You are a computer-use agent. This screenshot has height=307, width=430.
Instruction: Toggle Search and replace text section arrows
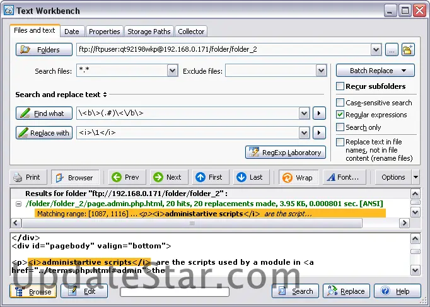105,95
